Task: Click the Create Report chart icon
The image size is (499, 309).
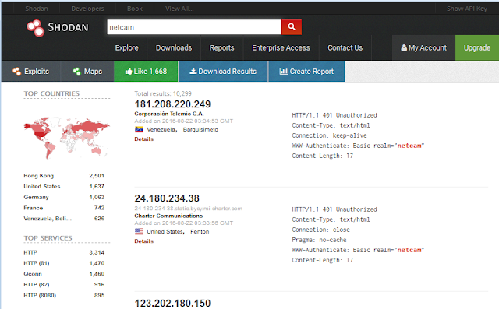Action: tap(283, 72)
